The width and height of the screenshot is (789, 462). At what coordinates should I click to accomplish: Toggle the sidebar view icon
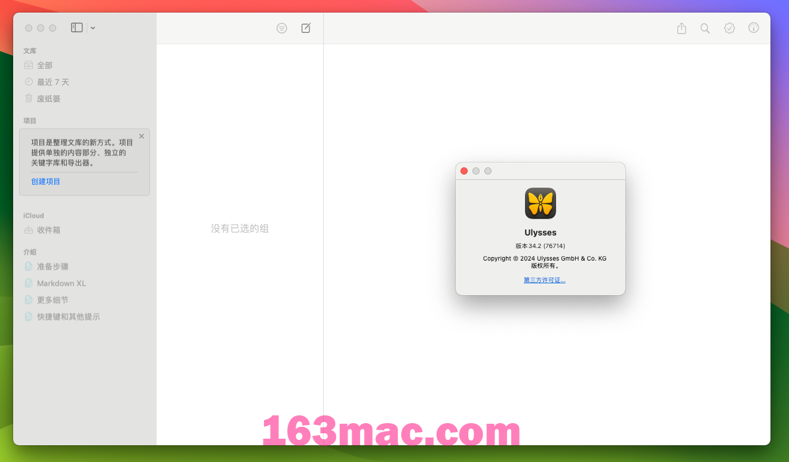pyautogui.click(x=76, y=27)
